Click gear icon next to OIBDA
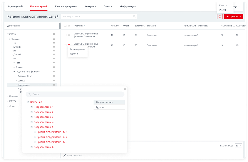This screenshot has width=248, height=162. point(54,34)
